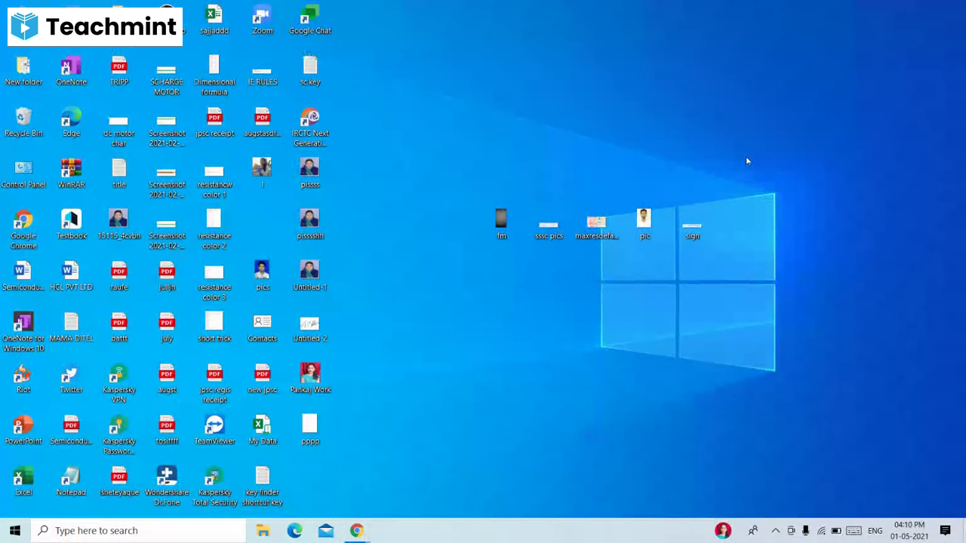Show hidden system tray icons
Image resolution: width=966 pixels, height=543 pixels.
[775, 530]
